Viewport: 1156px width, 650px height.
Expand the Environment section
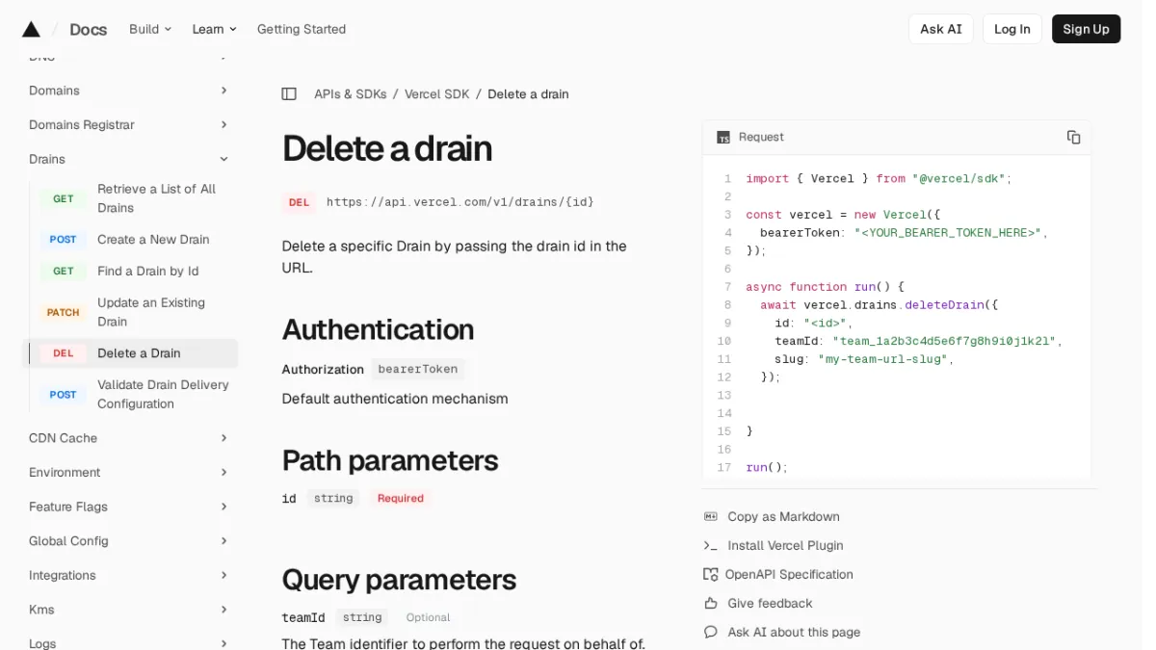pos(223,473)
